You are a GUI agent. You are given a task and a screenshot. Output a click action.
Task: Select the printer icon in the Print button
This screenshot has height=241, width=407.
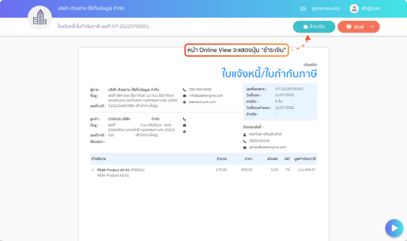(x=349, y=26)
